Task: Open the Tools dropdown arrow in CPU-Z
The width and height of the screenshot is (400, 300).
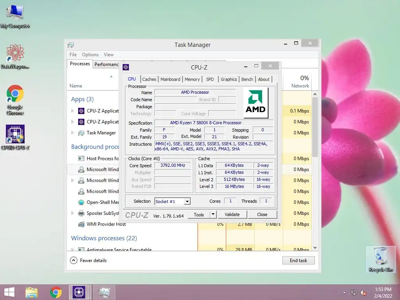Action: 213,214
